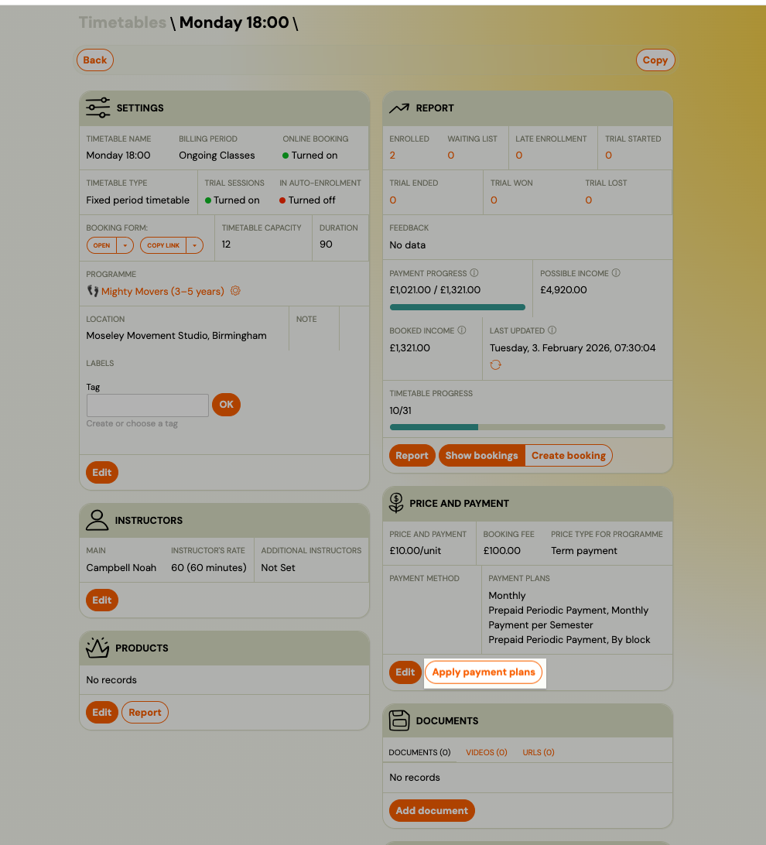The image size is (766, 845).
Task: Click the Timetable Progress bar
Action: pos(527,426)
